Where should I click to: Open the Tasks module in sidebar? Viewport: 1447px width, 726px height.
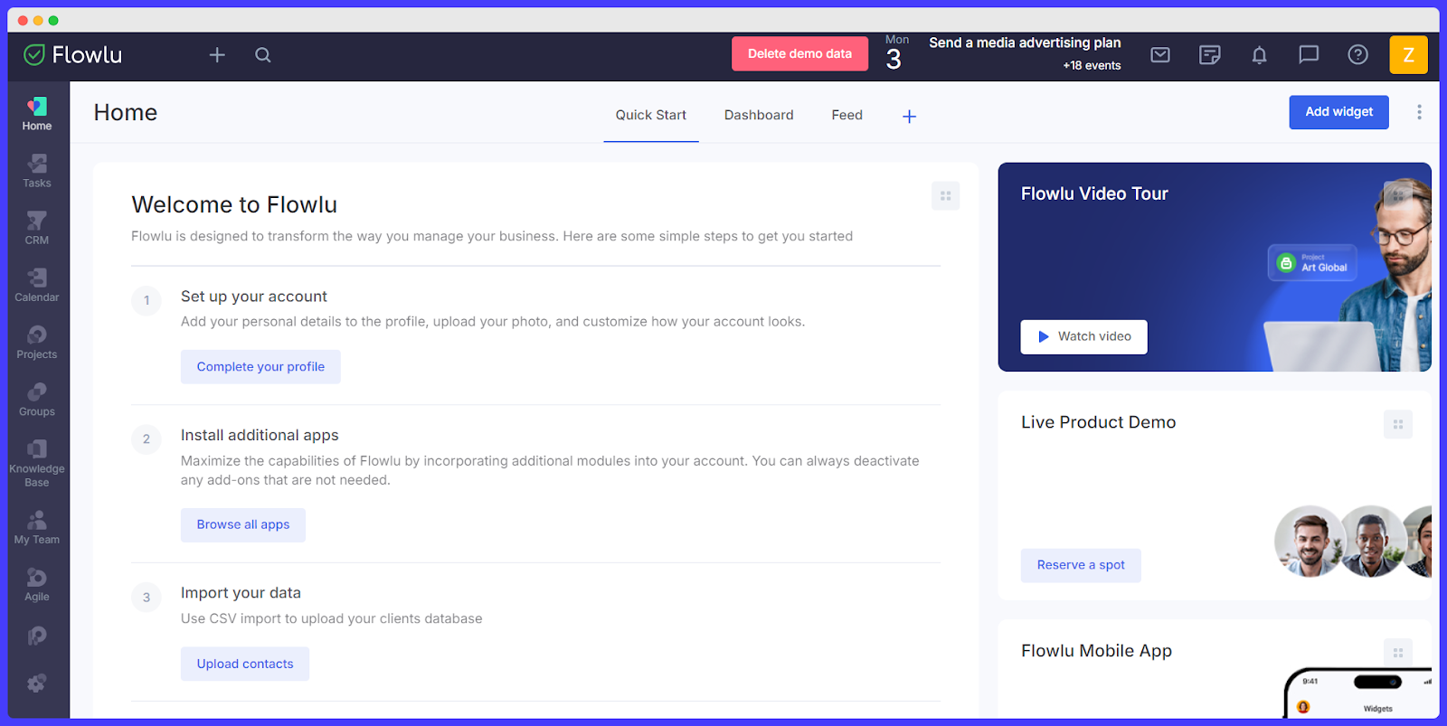point(37,171)
